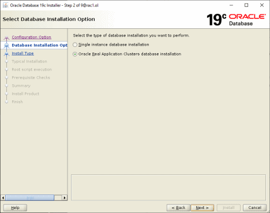The width and height of the screenshot is (270, 213).
Task: Click the installer Java icon in title bar
Action: [x=6, y=5]
